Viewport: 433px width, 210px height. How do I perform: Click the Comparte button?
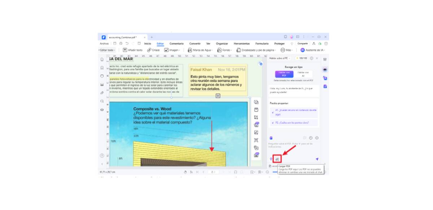302,44
